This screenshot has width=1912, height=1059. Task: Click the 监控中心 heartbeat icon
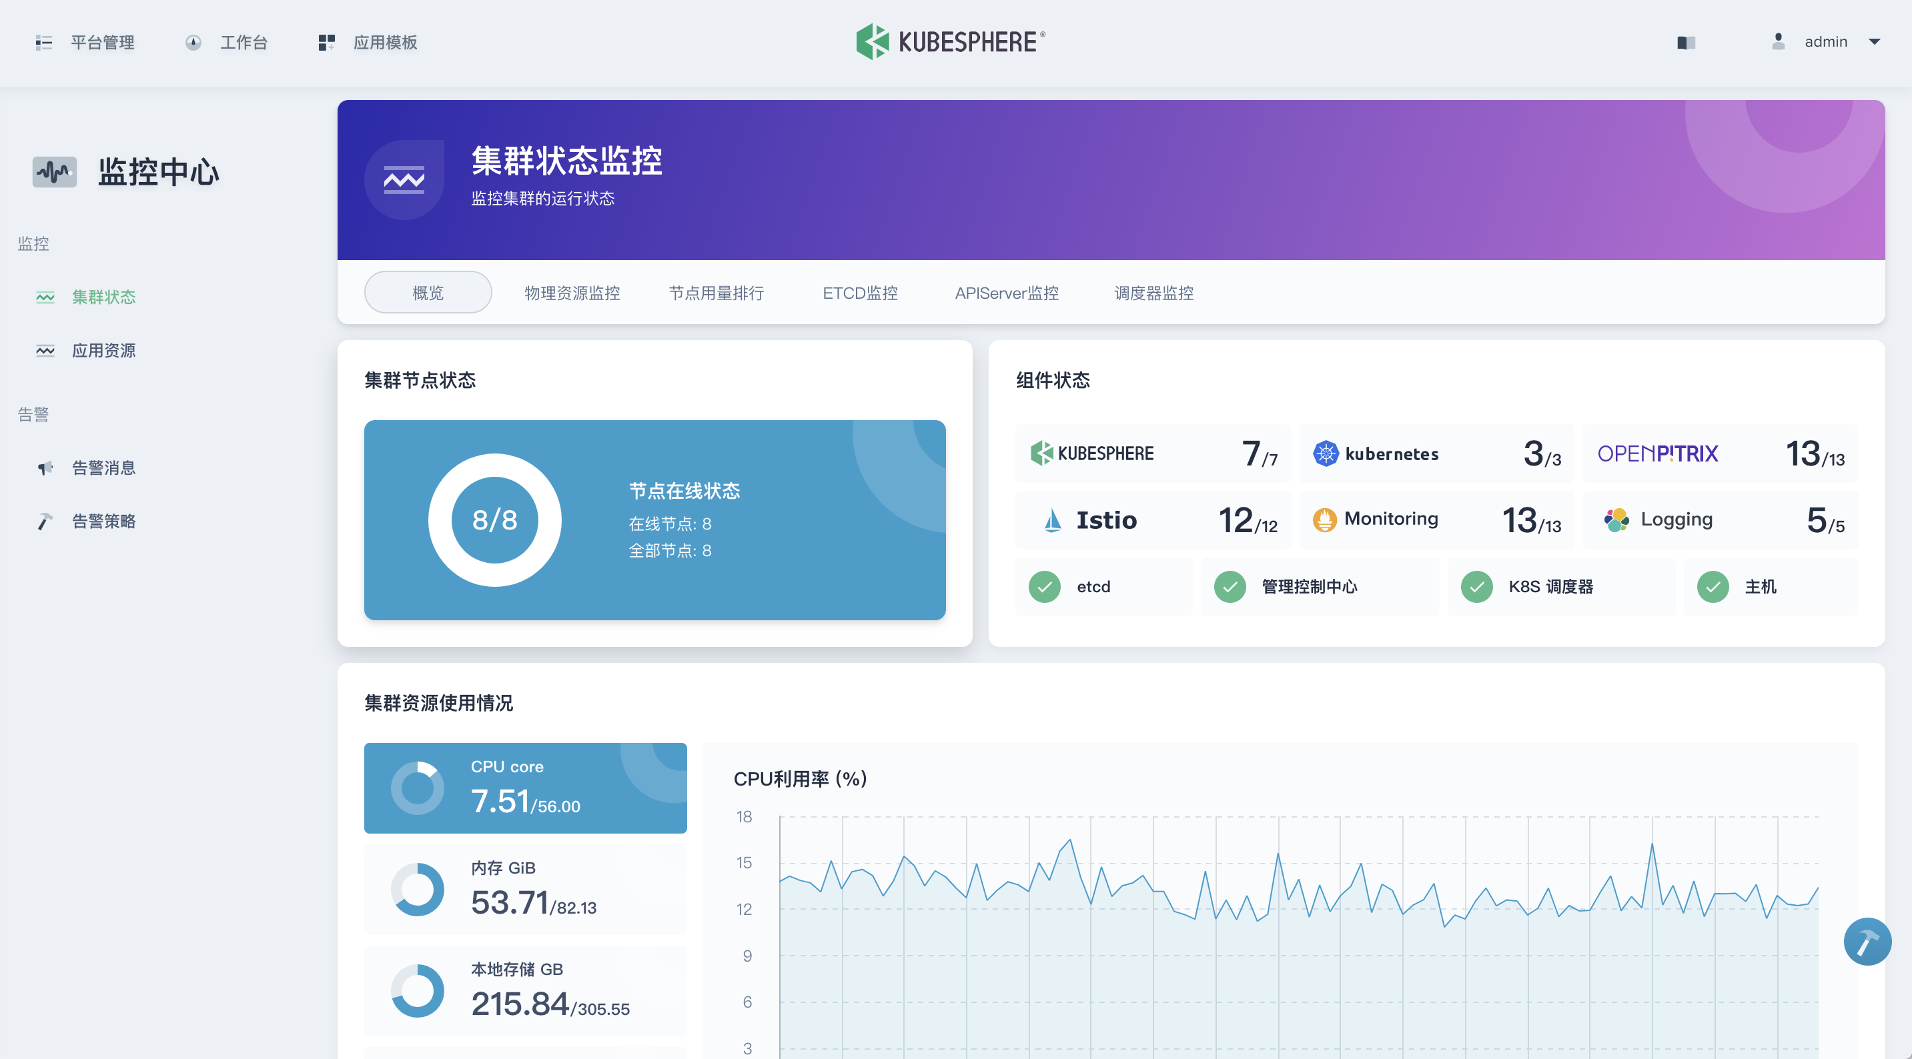tap(54, 171)
